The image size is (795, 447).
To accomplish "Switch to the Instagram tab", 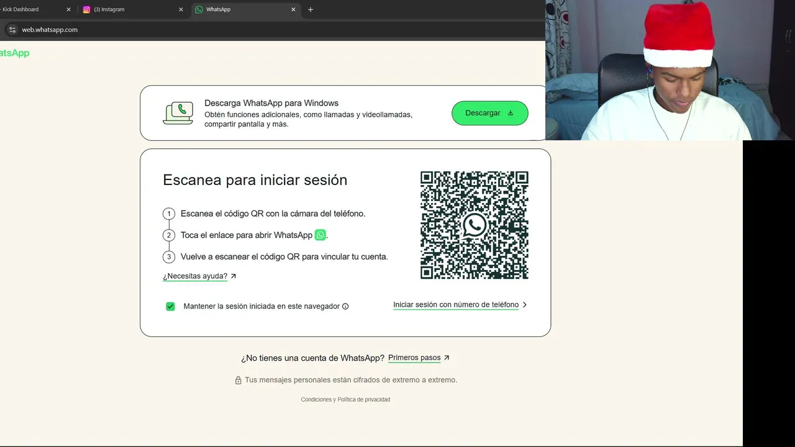I will click(x=132, y=9).
